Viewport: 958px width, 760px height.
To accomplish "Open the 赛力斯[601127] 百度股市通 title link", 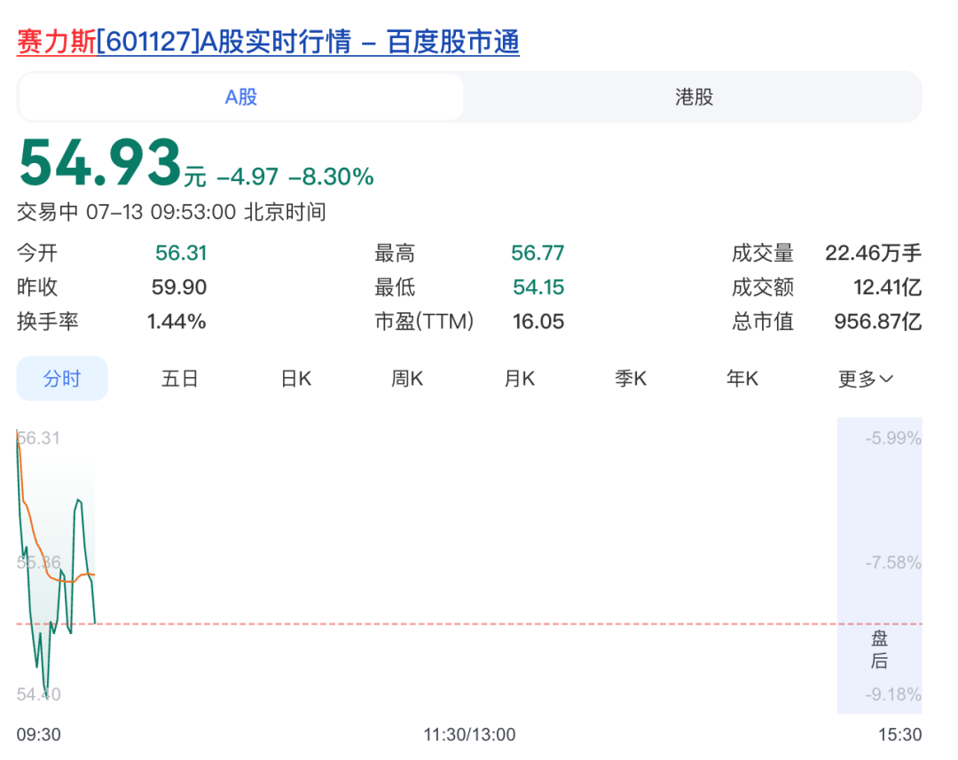I will click(268, 42).
